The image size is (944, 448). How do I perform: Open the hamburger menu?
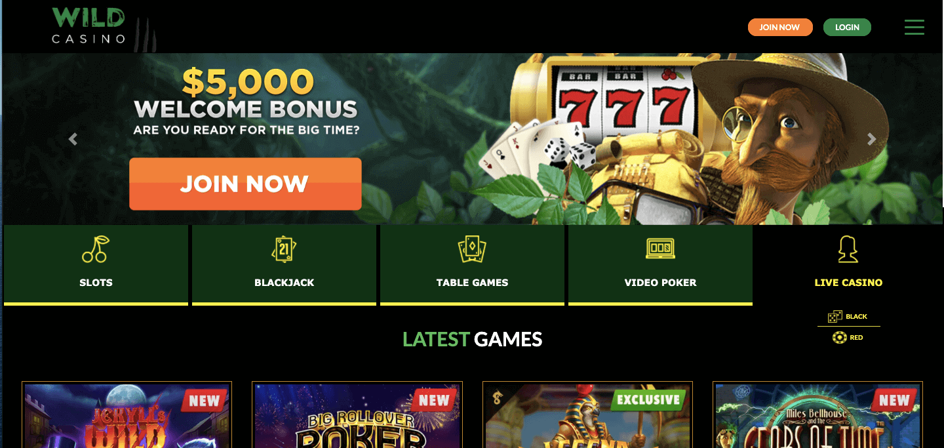click(914, 27)
